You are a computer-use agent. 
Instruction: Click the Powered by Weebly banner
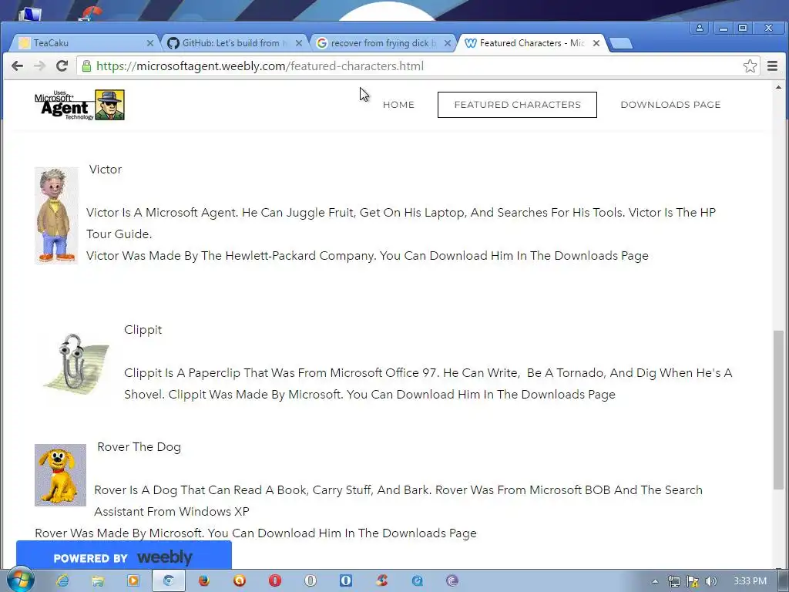(x=124, y=556)
